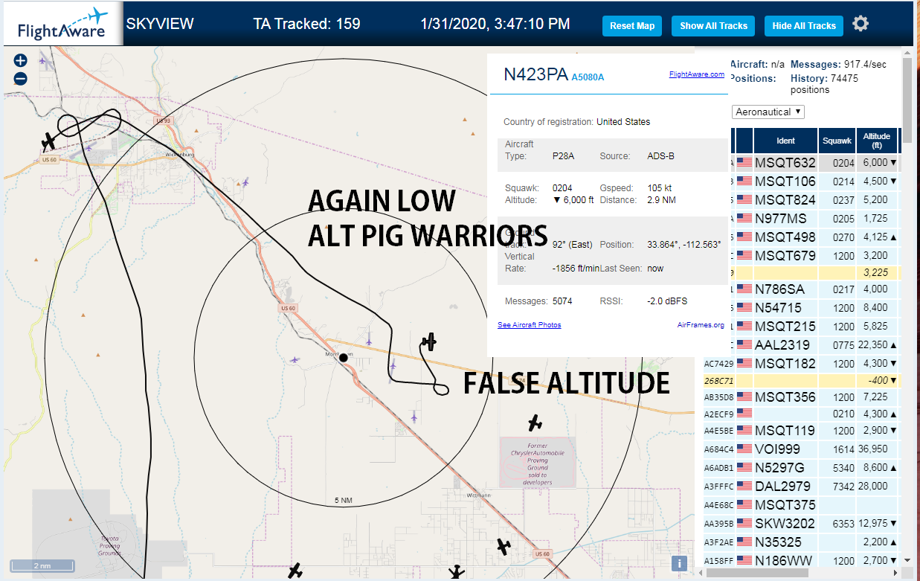Click the US flag icon in MSQT375 row
The image size is (920, 581).
tap(744, 505)
